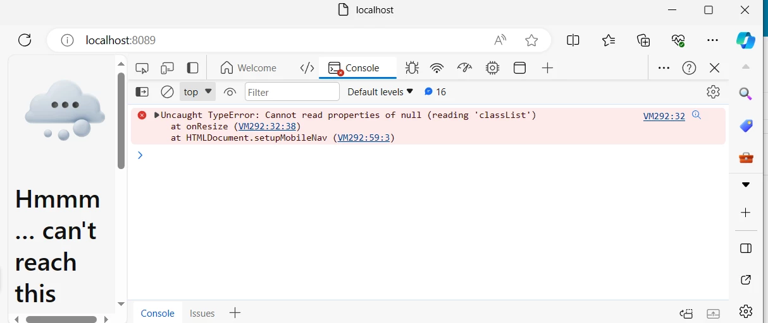Open Browser essentials heart icon
768x323 pixels.
[678, 40]
